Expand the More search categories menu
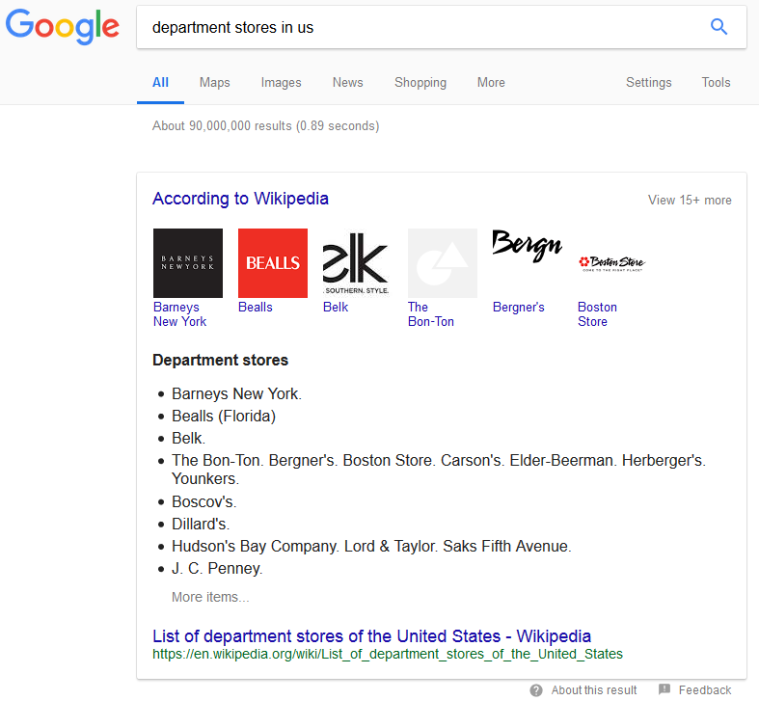Viewport: 759px width, 701px height. point(491,83)
